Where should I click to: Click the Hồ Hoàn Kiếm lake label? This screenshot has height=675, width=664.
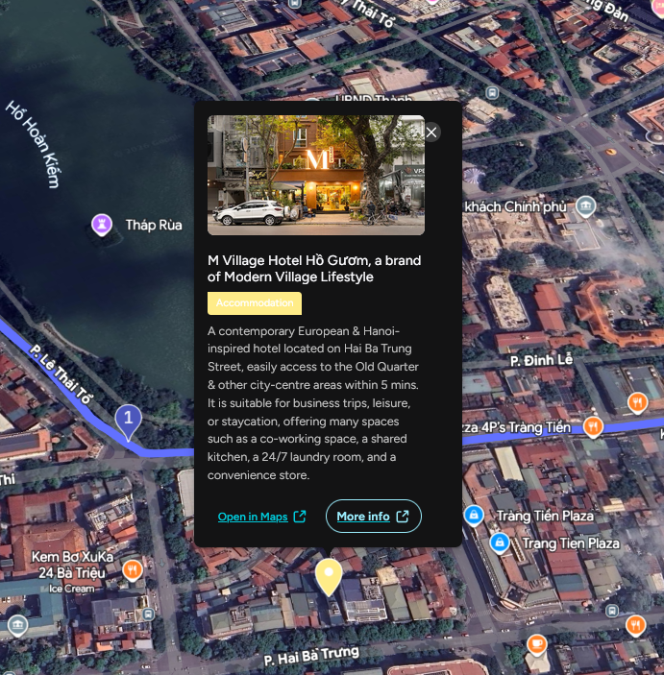34,144
